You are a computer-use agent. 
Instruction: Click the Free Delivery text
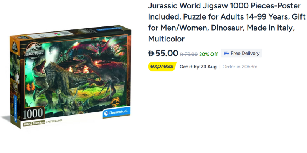click(x=245, y=53)
